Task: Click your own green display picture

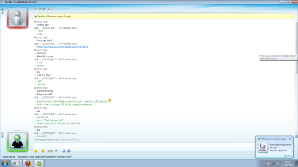Action: point(18,141)
